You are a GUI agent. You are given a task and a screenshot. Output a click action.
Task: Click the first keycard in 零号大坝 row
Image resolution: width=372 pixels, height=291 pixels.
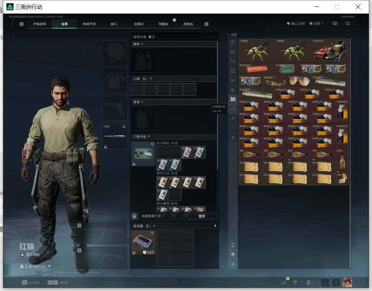[163, 182]
